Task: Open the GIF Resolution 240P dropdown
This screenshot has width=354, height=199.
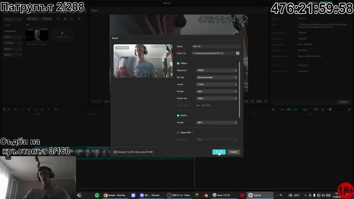Action: coord(217,140)
